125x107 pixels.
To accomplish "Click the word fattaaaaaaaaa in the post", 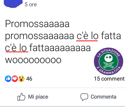I will pyautogui.click(x=60, y=48).
